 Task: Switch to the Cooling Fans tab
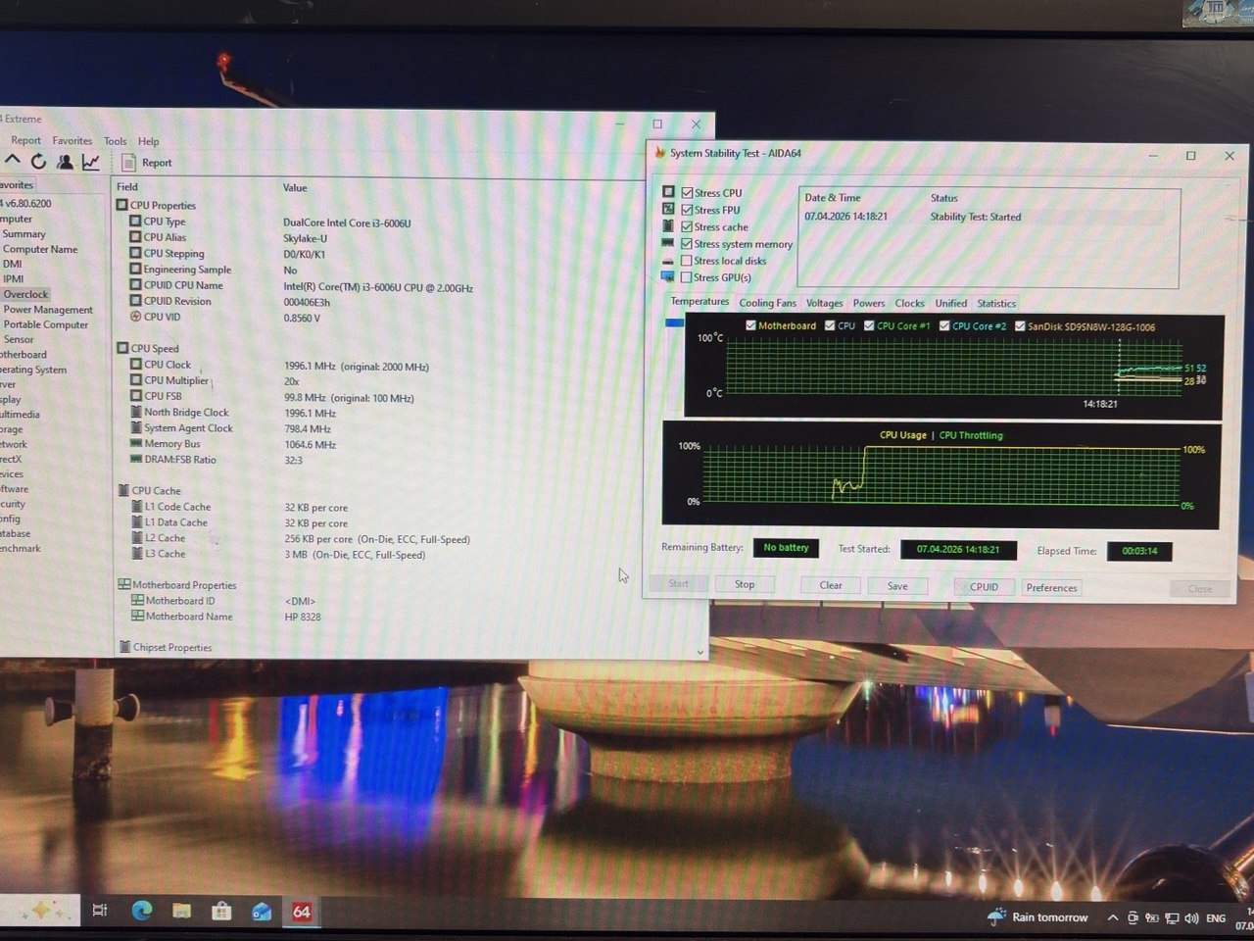click(x=767, y=304)
